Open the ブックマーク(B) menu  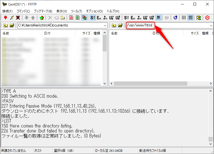coord(43,11)
